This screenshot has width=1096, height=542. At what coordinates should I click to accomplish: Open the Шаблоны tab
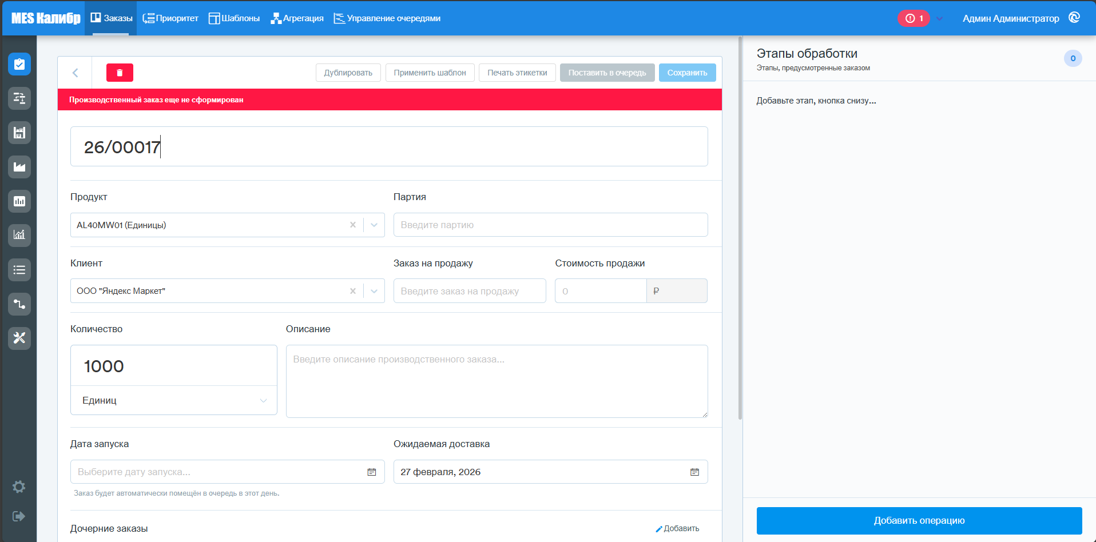coord(234,18)
